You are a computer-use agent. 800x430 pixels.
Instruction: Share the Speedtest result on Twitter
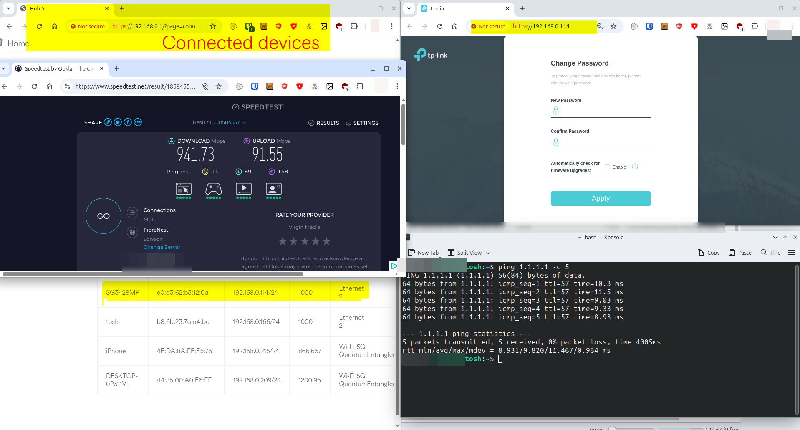(118, 122)
